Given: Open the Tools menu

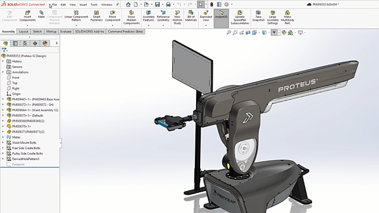Looking at the screenshot, I should [94, 5].
